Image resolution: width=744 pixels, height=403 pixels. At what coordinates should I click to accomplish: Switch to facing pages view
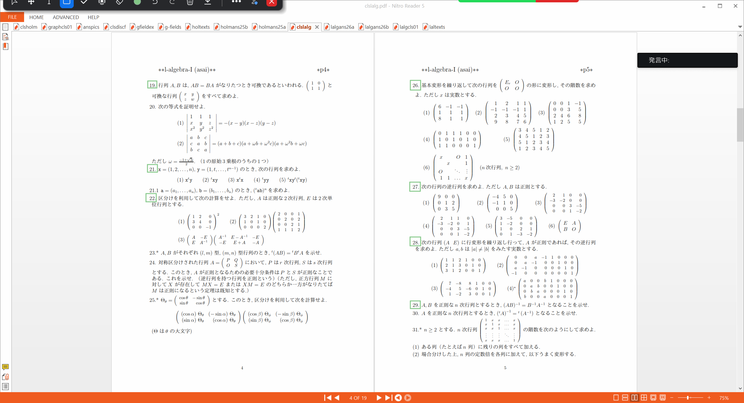tap(634, 398)
